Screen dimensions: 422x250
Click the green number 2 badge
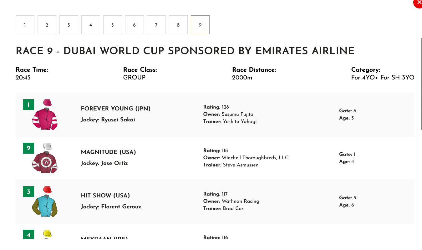pos(28,148)
